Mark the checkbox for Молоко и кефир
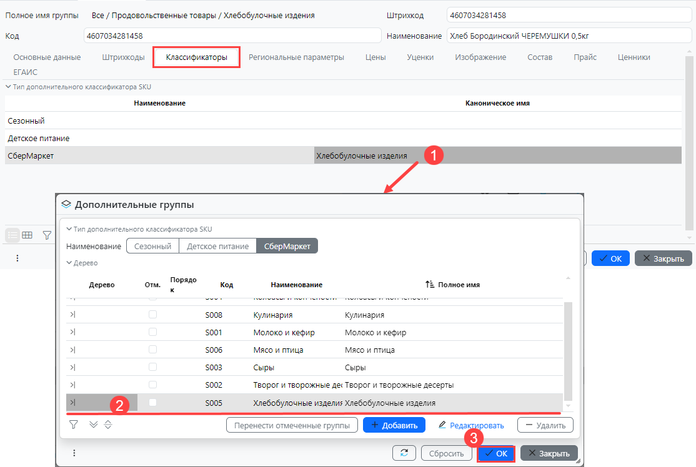The height and width of the screenshot is (467, 696). pos(152,333)
